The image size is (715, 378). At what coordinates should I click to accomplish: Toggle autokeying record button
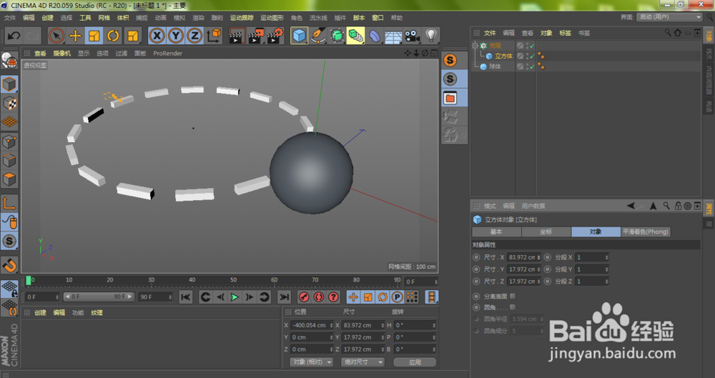point(319,297)
